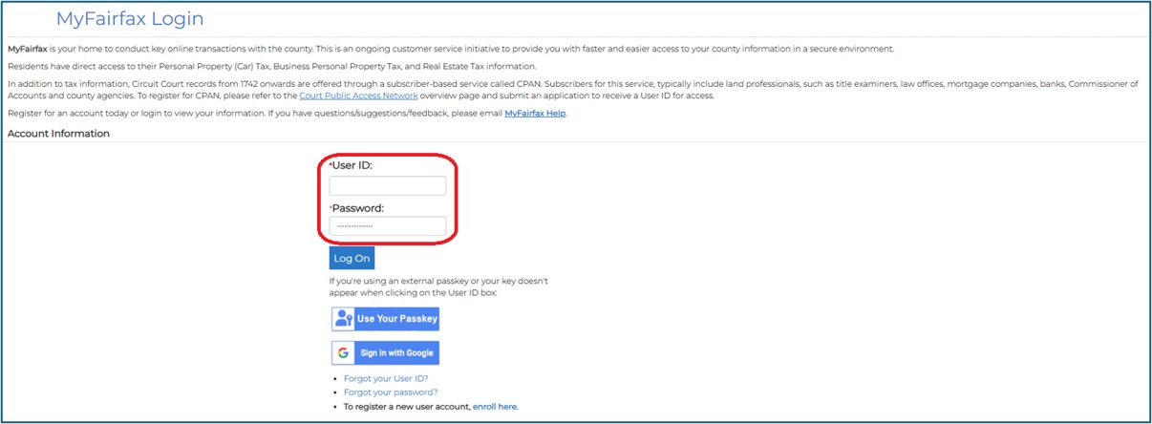Open the Forgot your password link
Screen dimensions: 1152x424
391,392
